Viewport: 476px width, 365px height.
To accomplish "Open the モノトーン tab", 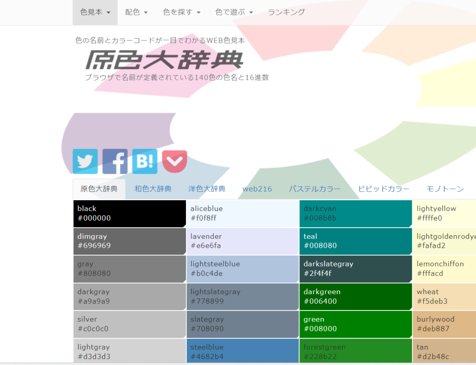I will point(445,189).
